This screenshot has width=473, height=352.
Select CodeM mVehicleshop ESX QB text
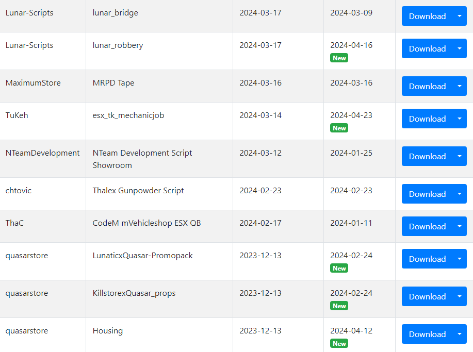(x=146, y=223)
